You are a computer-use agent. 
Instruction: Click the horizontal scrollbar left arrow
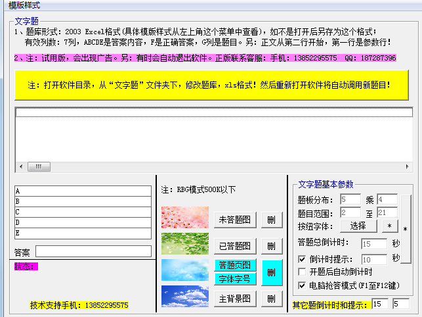pyautogui.click(x=21, y=167)
